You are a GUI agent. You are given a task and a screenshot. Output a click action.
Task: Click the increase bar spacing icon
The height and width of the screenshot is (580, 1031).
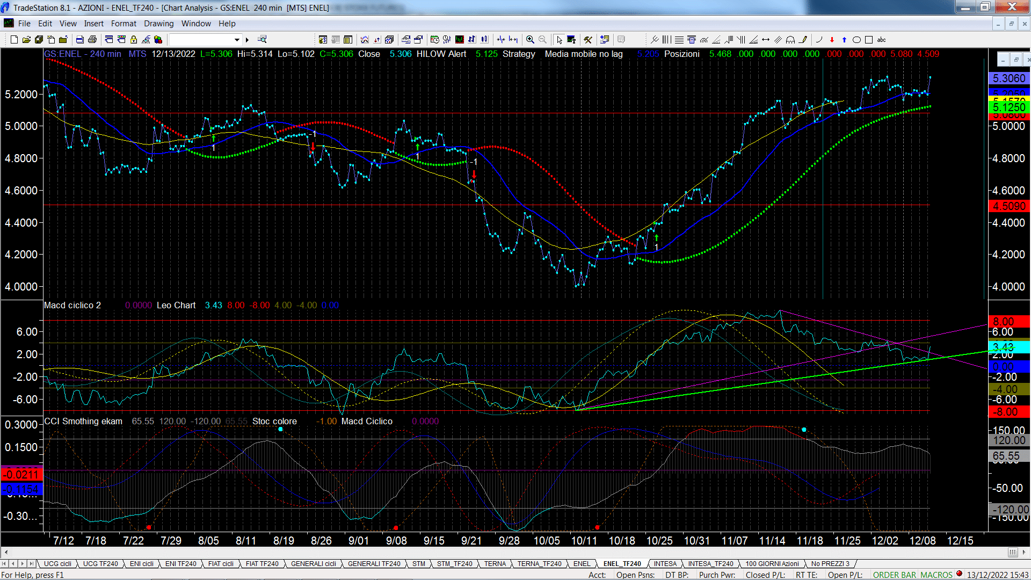pyautogui.click(x=513, y=40)
